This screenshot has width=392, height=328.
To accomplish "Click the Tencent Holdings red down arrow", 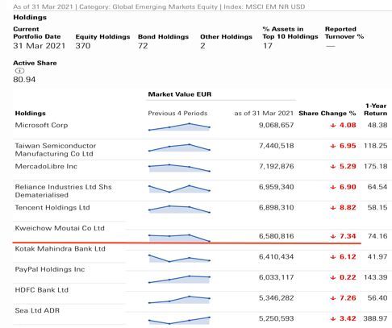I will coord(333,208).
